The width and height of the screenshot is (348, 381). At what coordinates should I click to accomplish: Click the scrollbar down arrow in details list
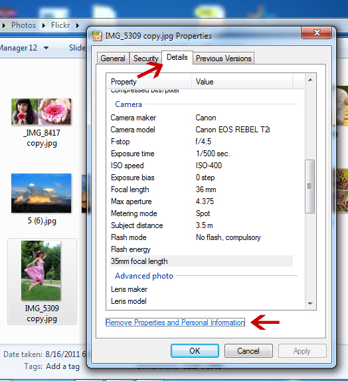point(310,303)
